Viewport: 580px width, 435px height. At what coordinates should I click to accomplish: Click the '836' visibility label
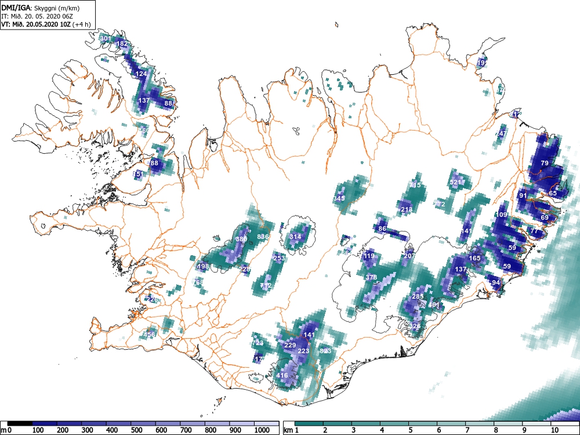point(263,237)
